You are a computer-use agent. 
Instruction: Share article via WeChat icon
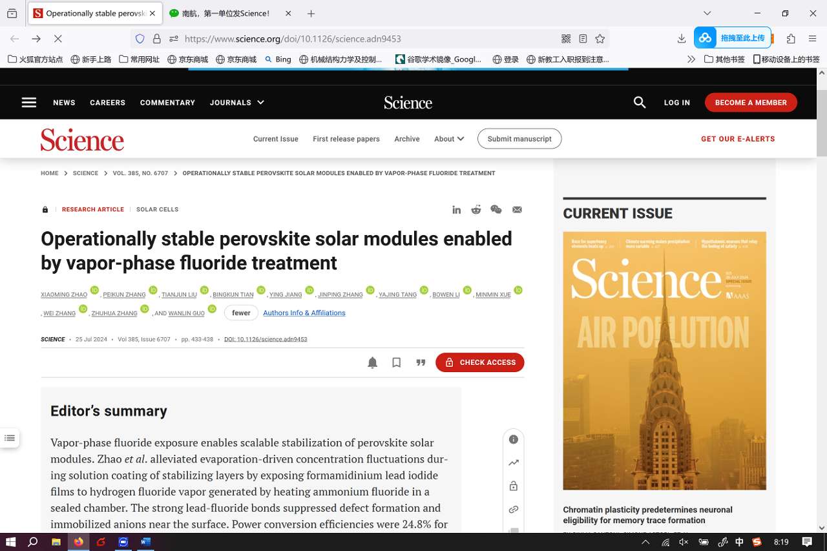(496, 209)
